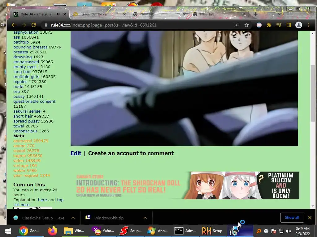317x237 pixels.
Task: Switch to the last New Tab
Action: (x=207, y=14)
